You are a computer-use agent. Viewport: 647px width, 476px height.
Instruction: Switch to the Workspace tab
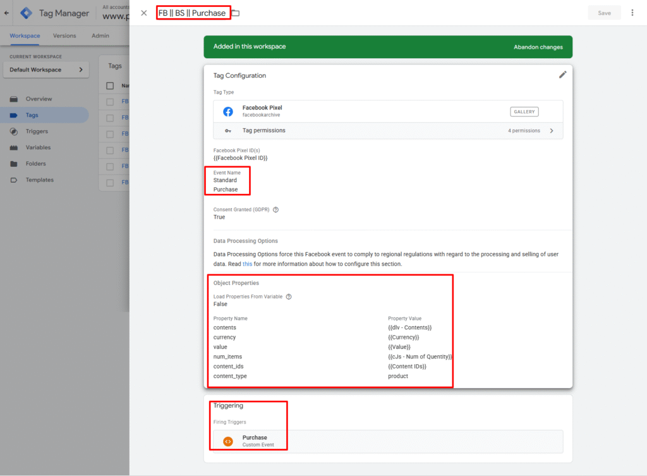(x=25, y=36)
